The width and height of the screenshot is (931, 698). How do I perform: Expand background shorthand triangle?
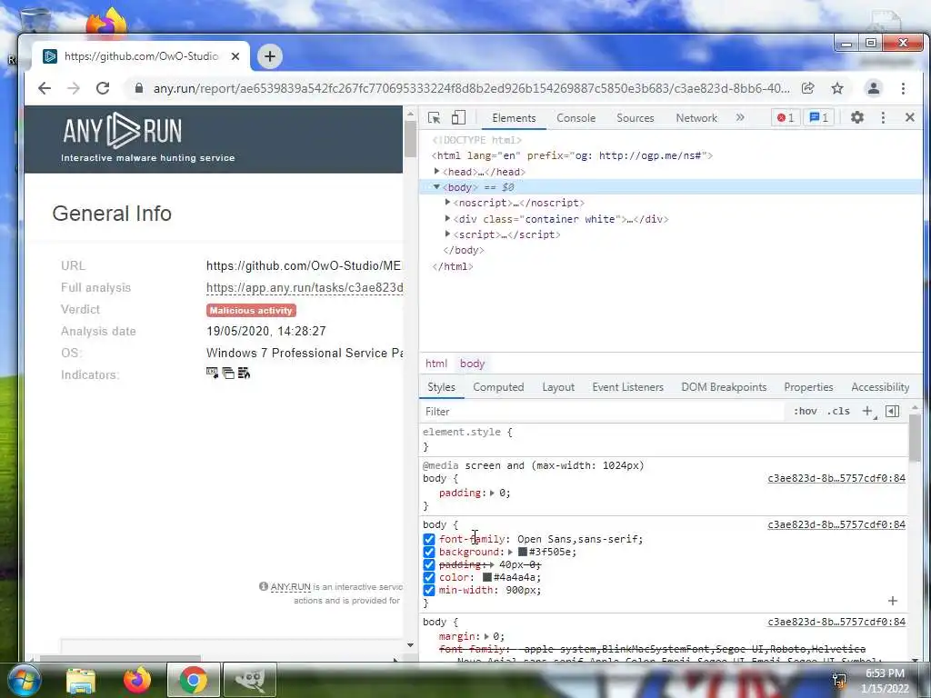(510, 552)
